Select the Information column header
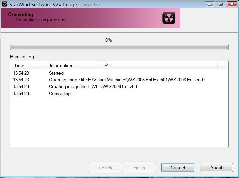The image size is (239, 178). (132, 66)
